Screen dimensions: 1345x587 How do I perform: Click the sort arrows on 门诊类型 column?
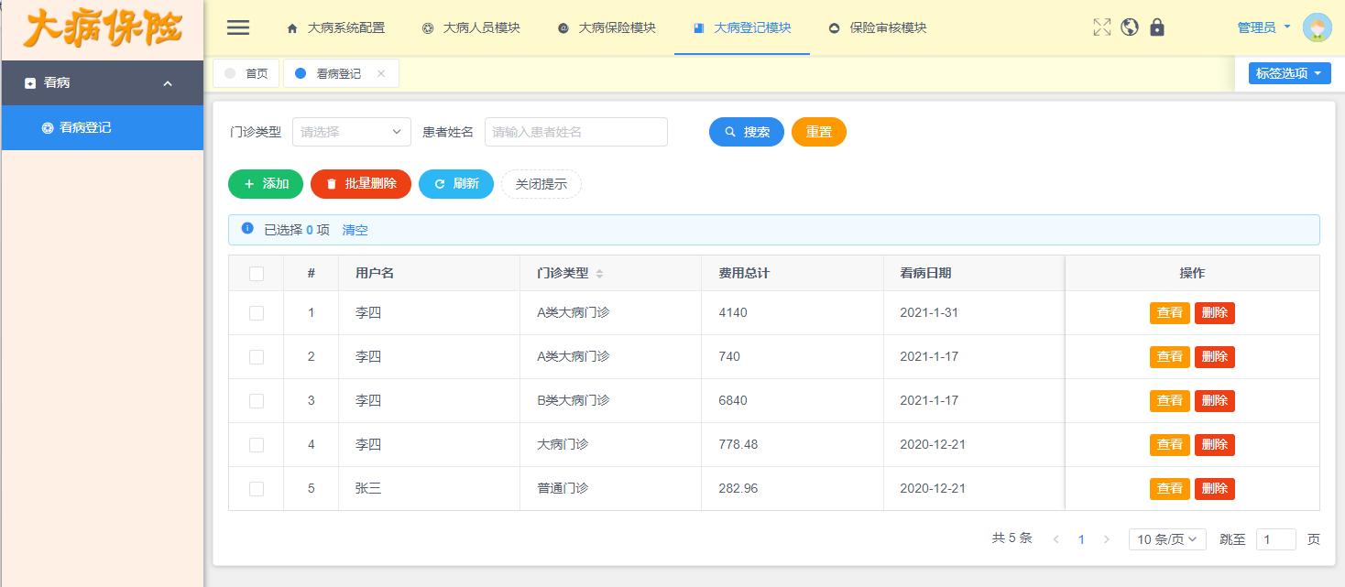(602, 272)
